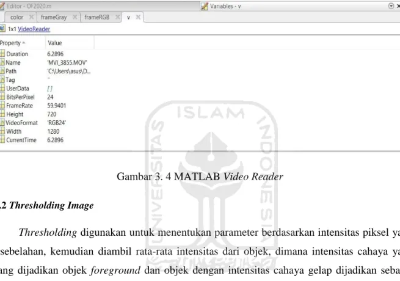The width and height of the screenshot is (400, 281).
Task: Click the Variables - v pencil icon
Action: [205, 6]
